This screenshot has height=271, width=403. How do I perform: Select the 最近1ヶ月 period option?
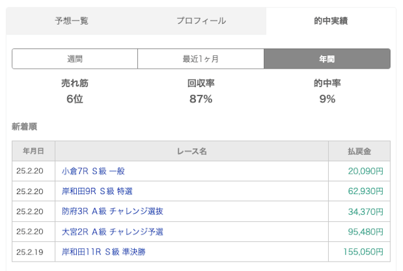[x=201, y=59]
